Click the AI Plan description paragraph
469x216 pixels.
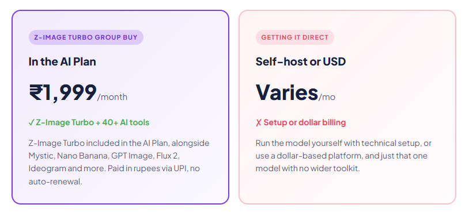[x=119, y=162]
